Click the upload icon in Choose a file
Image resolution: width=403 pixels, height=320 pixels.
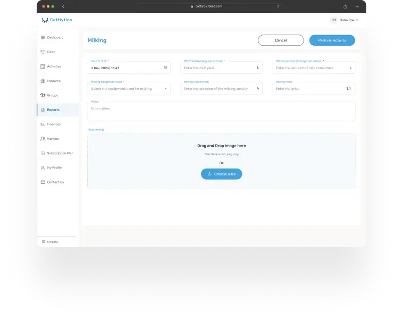(209, 174)
